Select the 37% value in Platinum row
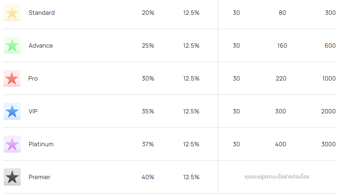 [x=148, y=144]
